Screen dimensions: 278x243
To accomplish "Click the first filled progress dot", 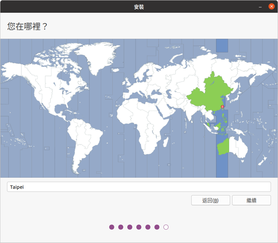I will coord(112,227).
